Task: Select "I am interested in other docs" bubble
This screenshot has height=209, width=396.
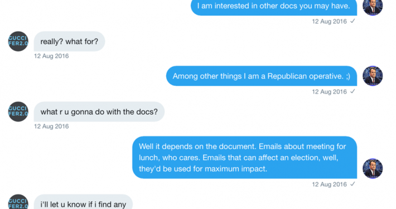Action: 274,8
